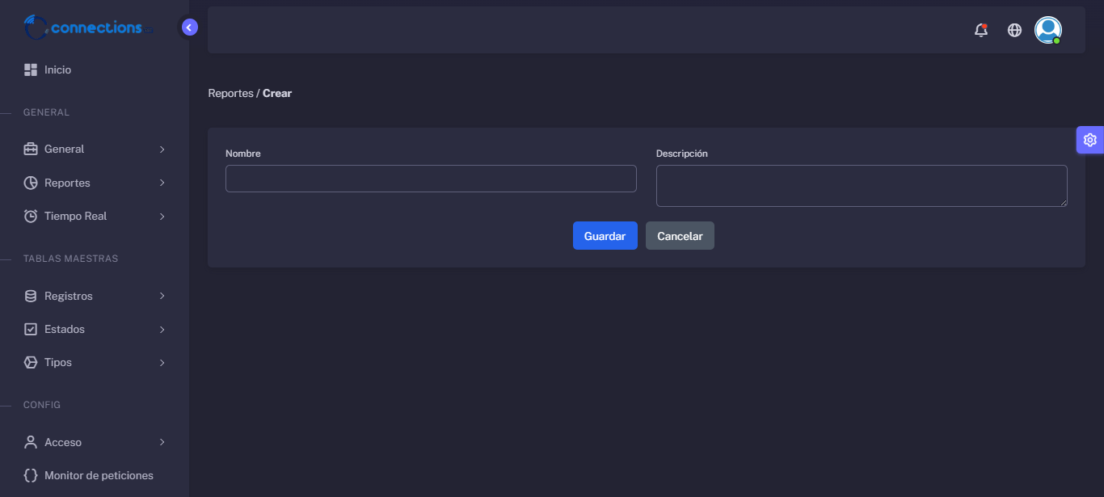Screen dimensions: 1104x497
Task: Expand the Registros chevron
Action: 162,297
